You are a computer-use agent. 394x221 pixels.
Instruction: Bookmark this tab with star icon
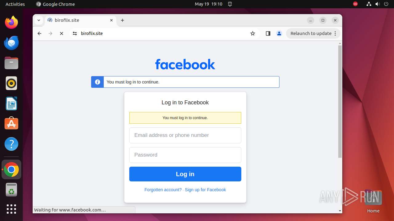click(x=253, y=33)
